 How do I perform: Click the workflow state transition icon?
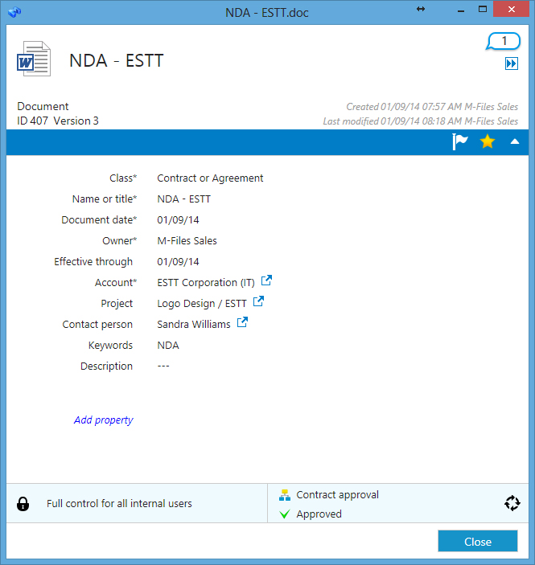click(x=512, y=503)
